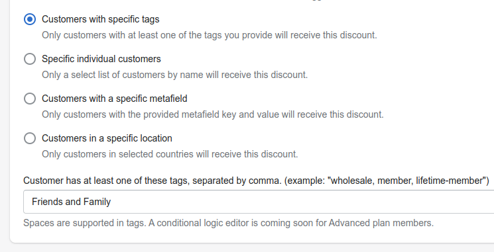Click the 'customers in selected countries' description
This screenshot has height=252, width=494.
click(170, 154)
